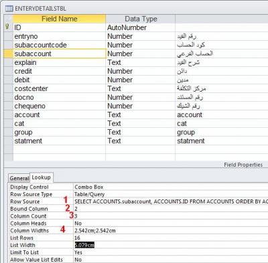Click the Display Control Combo Box value
Image resolution: width=268 pixels, height=263 pixels.
click(x=171, y=187)
